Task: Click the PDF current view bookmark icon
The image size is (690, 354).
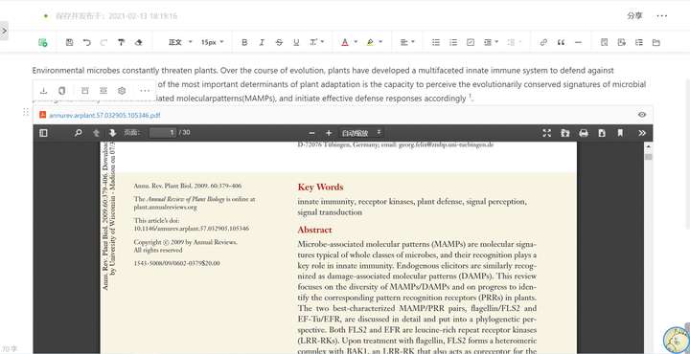Action: pyautogui.click(x=620, y=133)
